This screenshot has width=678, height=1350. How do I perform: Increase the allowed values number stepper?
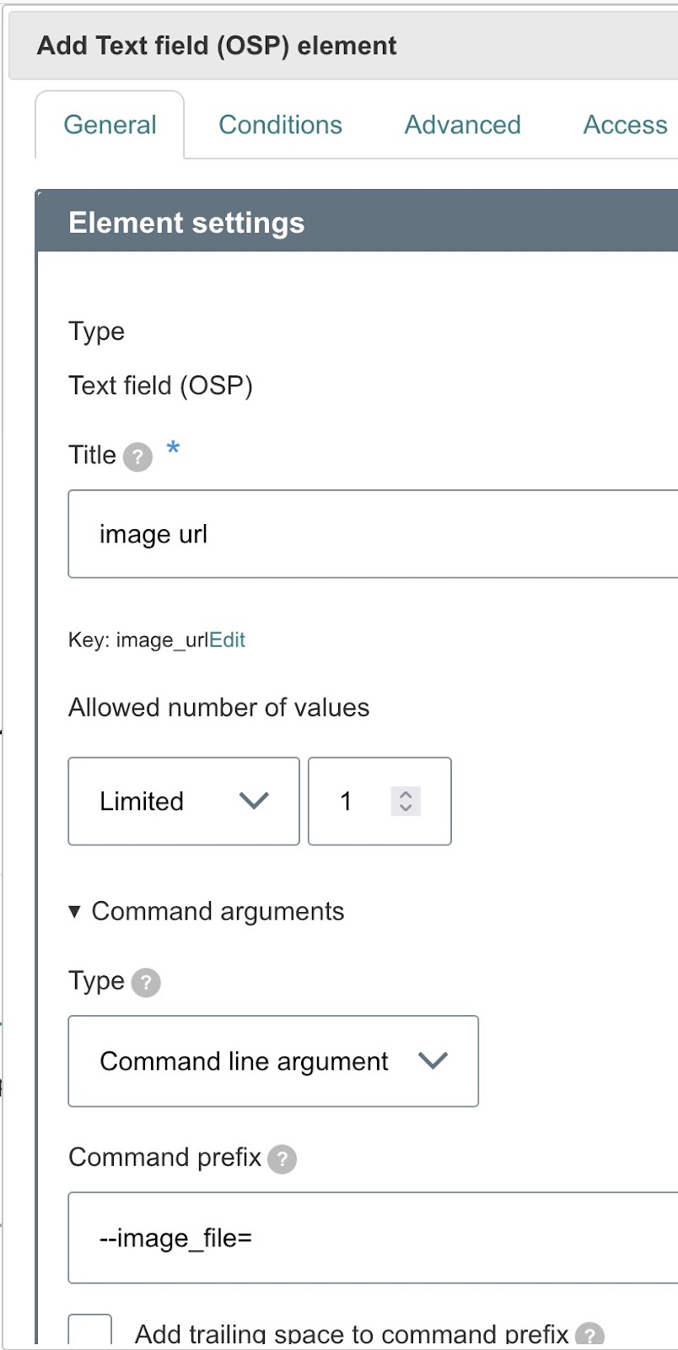point(406,794)
